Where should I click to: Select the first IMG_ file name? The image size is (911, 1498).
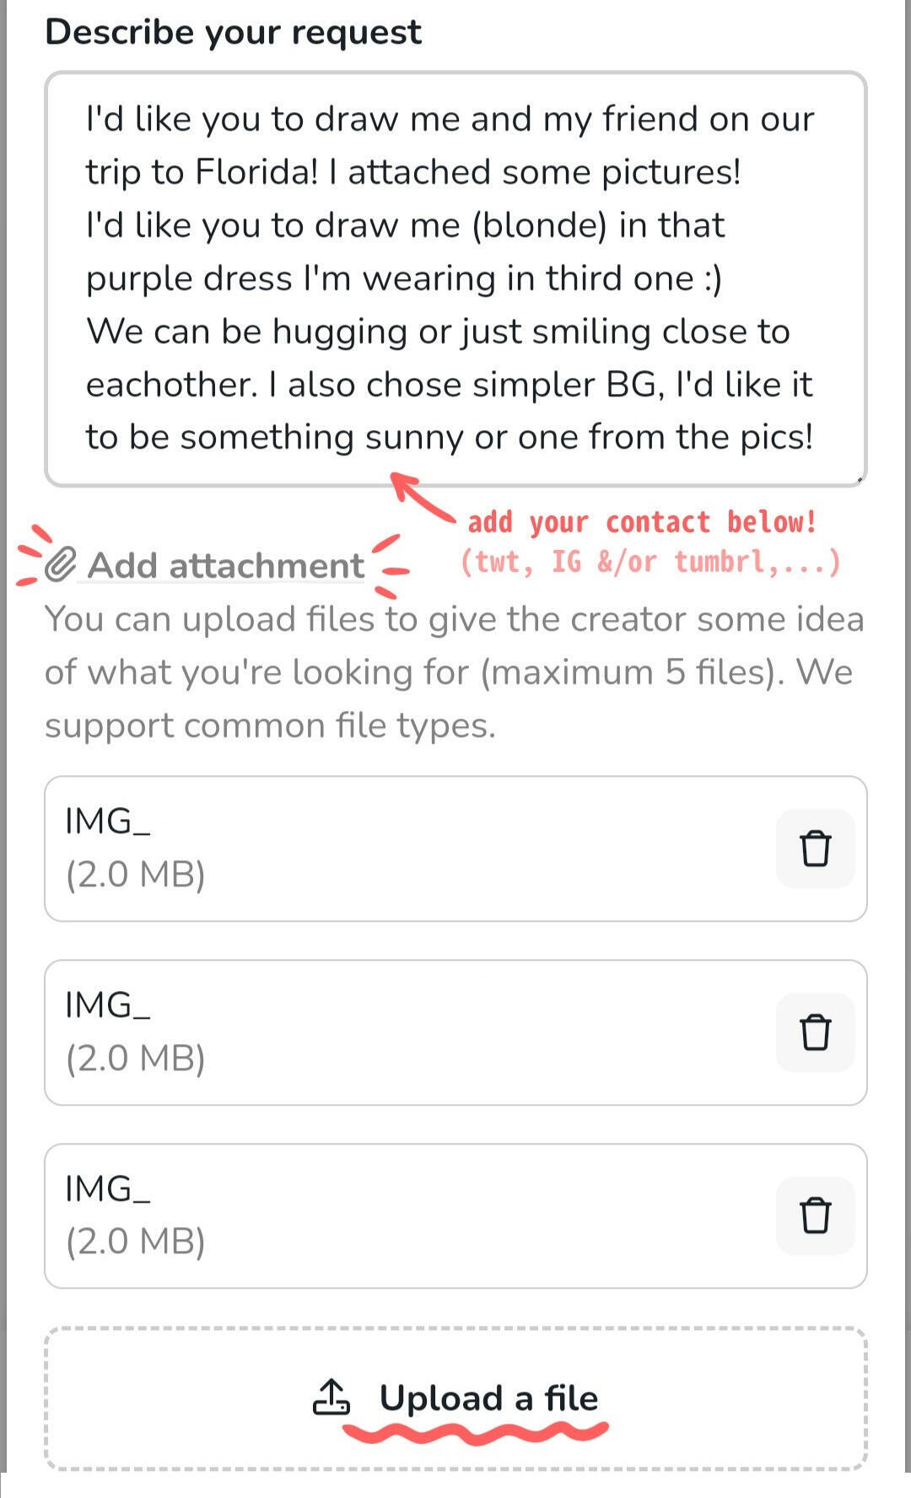pyautogui.click(x=108, y=822)
